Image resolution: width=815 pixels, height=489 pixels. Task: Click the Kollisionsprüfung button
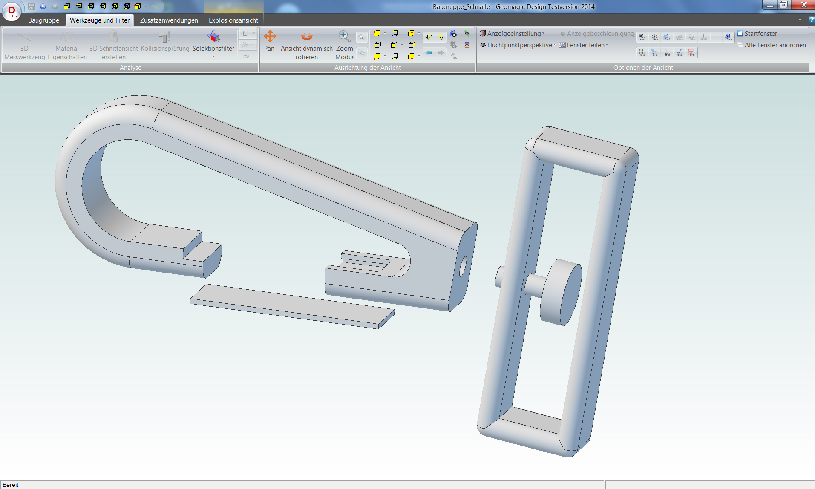tap(165, 41)
